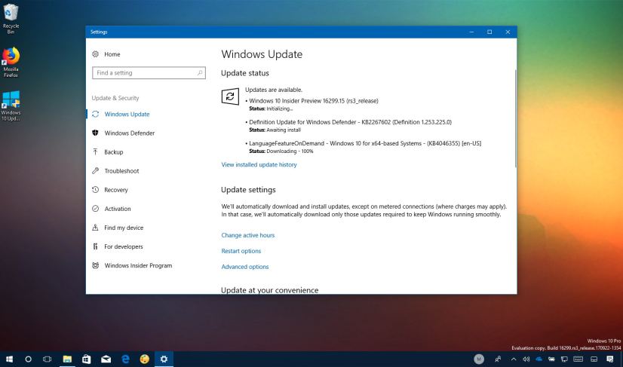Click the For developers icon
The width and height of the screenshot is (623, 367).
[x=95, y=246]
